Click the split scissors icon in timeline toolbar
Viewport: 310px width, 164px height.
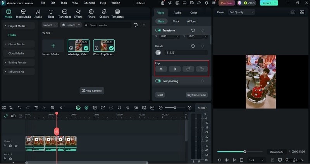[x=44, y=108]
